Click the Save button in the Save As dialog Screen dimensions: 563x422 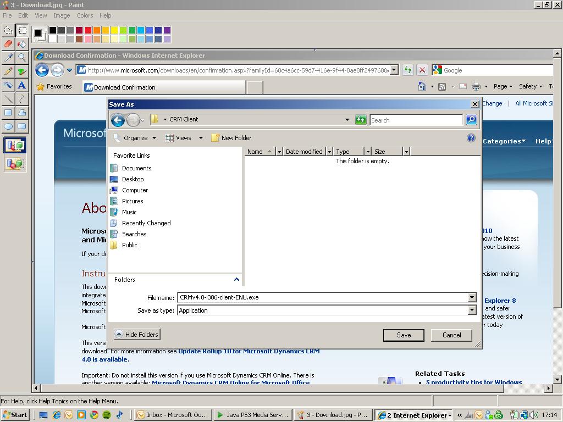click(404, 335)
